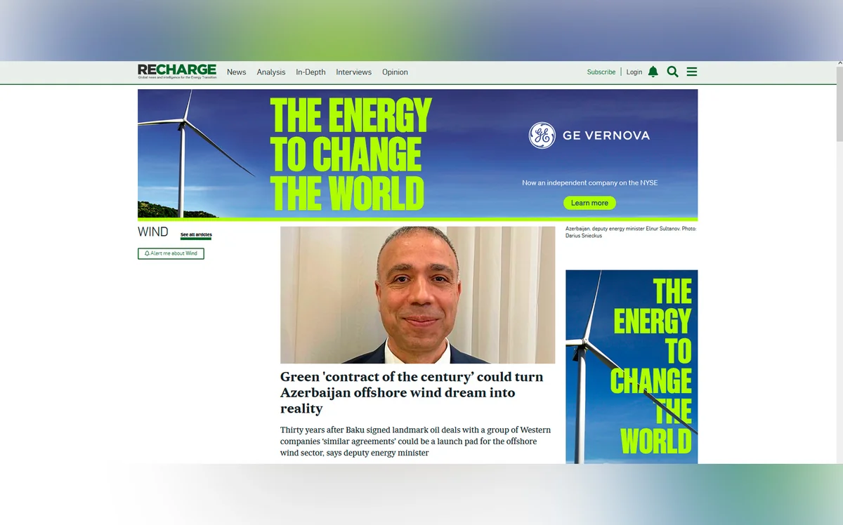Click the scrollbar up arrow
Viewport: 843px width, 525px height.
839,64
